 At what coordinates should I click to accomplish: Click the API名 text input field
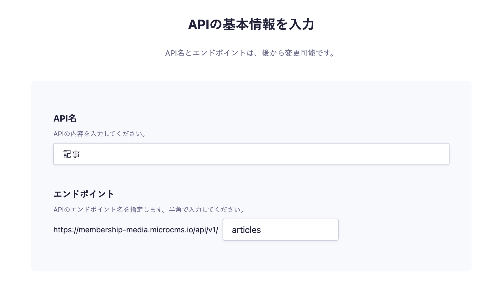tap(251, 154)
